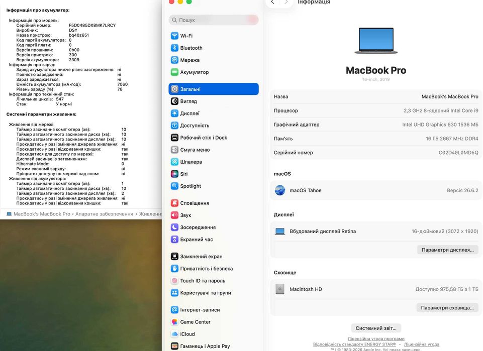Click capacity value 7060 in system report
The height and width of the screenshot is (351, 483).
[122, 84]
